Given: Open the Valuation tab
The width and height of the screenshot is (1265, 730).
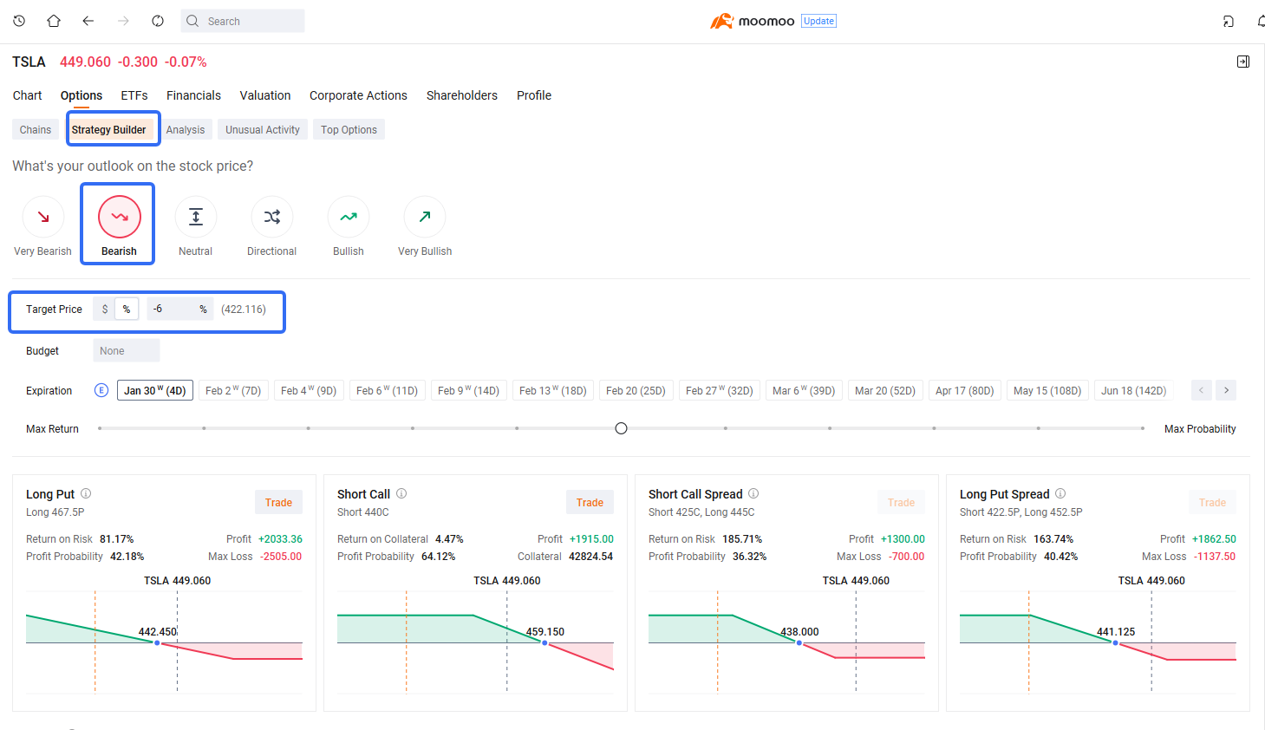Looking at the screenshot, I should tap(265, 95).
